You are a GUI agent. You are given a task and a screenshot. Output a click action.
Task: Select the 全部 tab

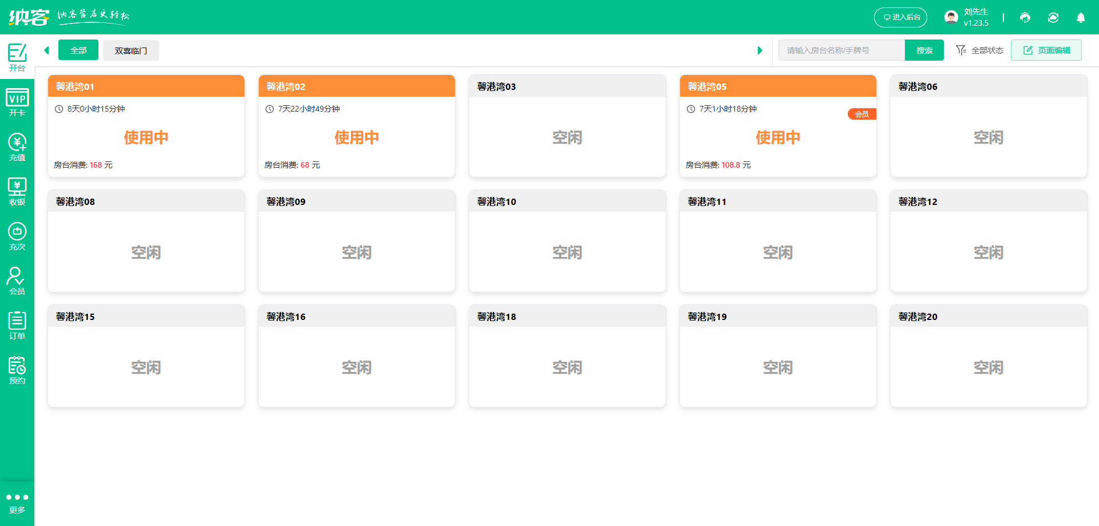pos(78,50)
